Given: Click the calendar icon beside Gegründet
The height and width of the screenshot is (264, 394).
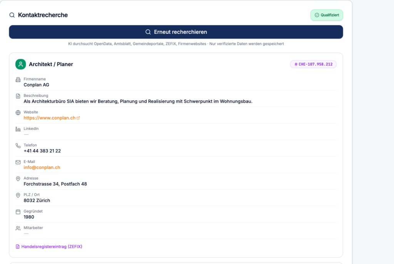Looking at the screenshot, I should tap(18, 212).
